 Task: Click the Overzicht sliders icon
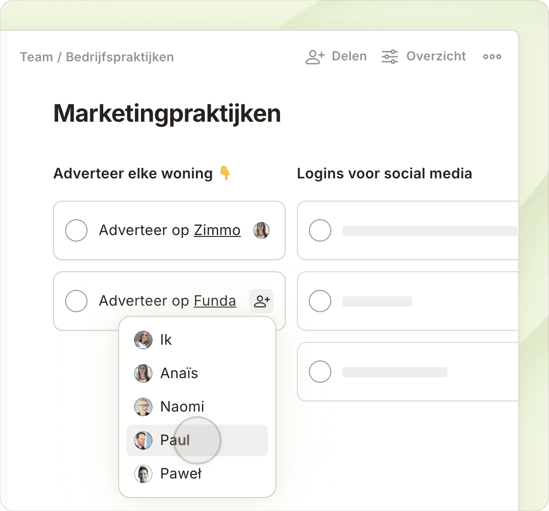(x=390, y=57)
